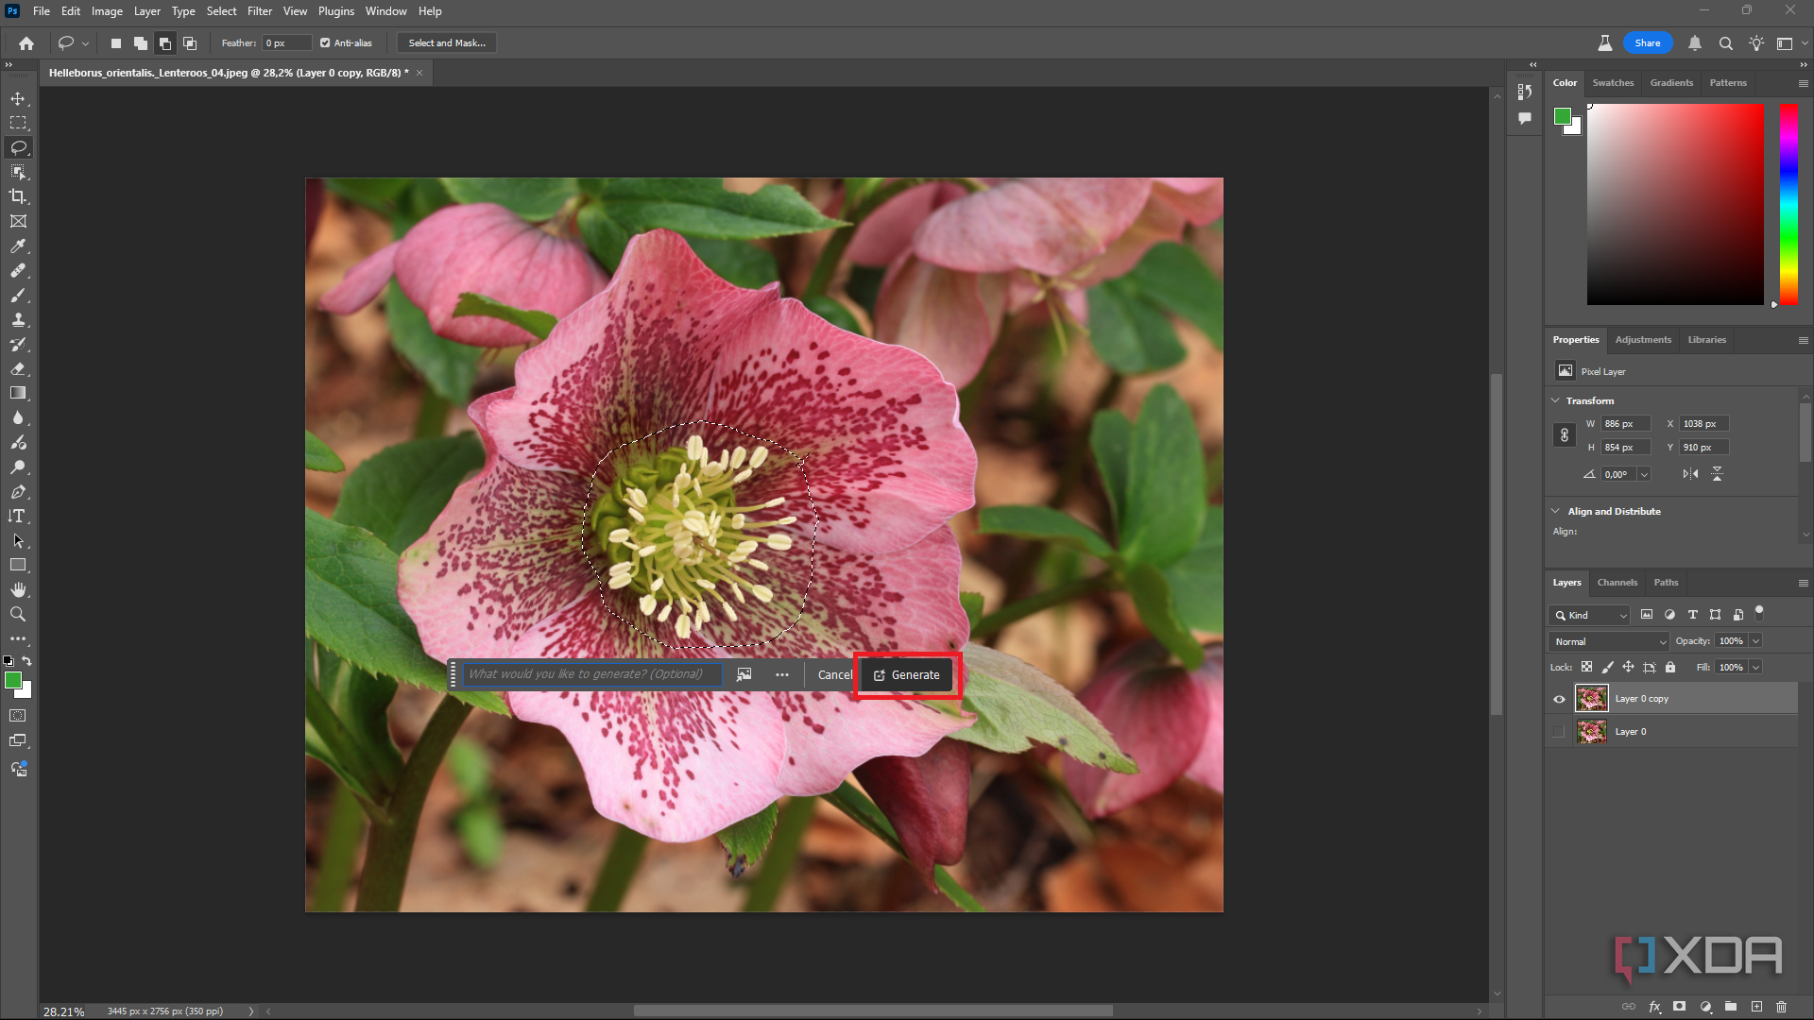Open the Search icon in top bar
The height and width of the screenshot is (1020, 1814).
click(1725, 43)
